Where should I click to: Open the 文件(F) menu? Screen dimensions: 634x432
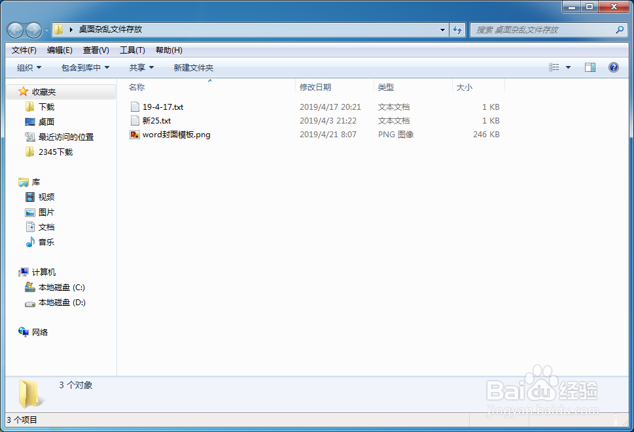pyautogui.click(x=24, y=50)
